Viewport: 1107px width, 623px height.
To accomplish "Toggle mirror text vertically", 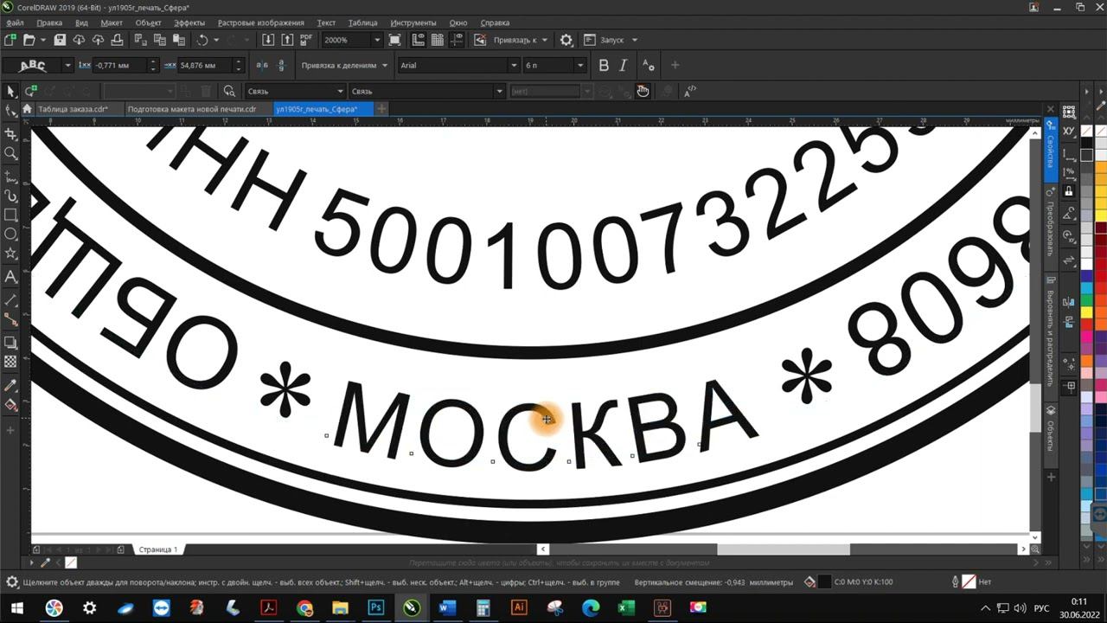I will click(x=280, y=66).
